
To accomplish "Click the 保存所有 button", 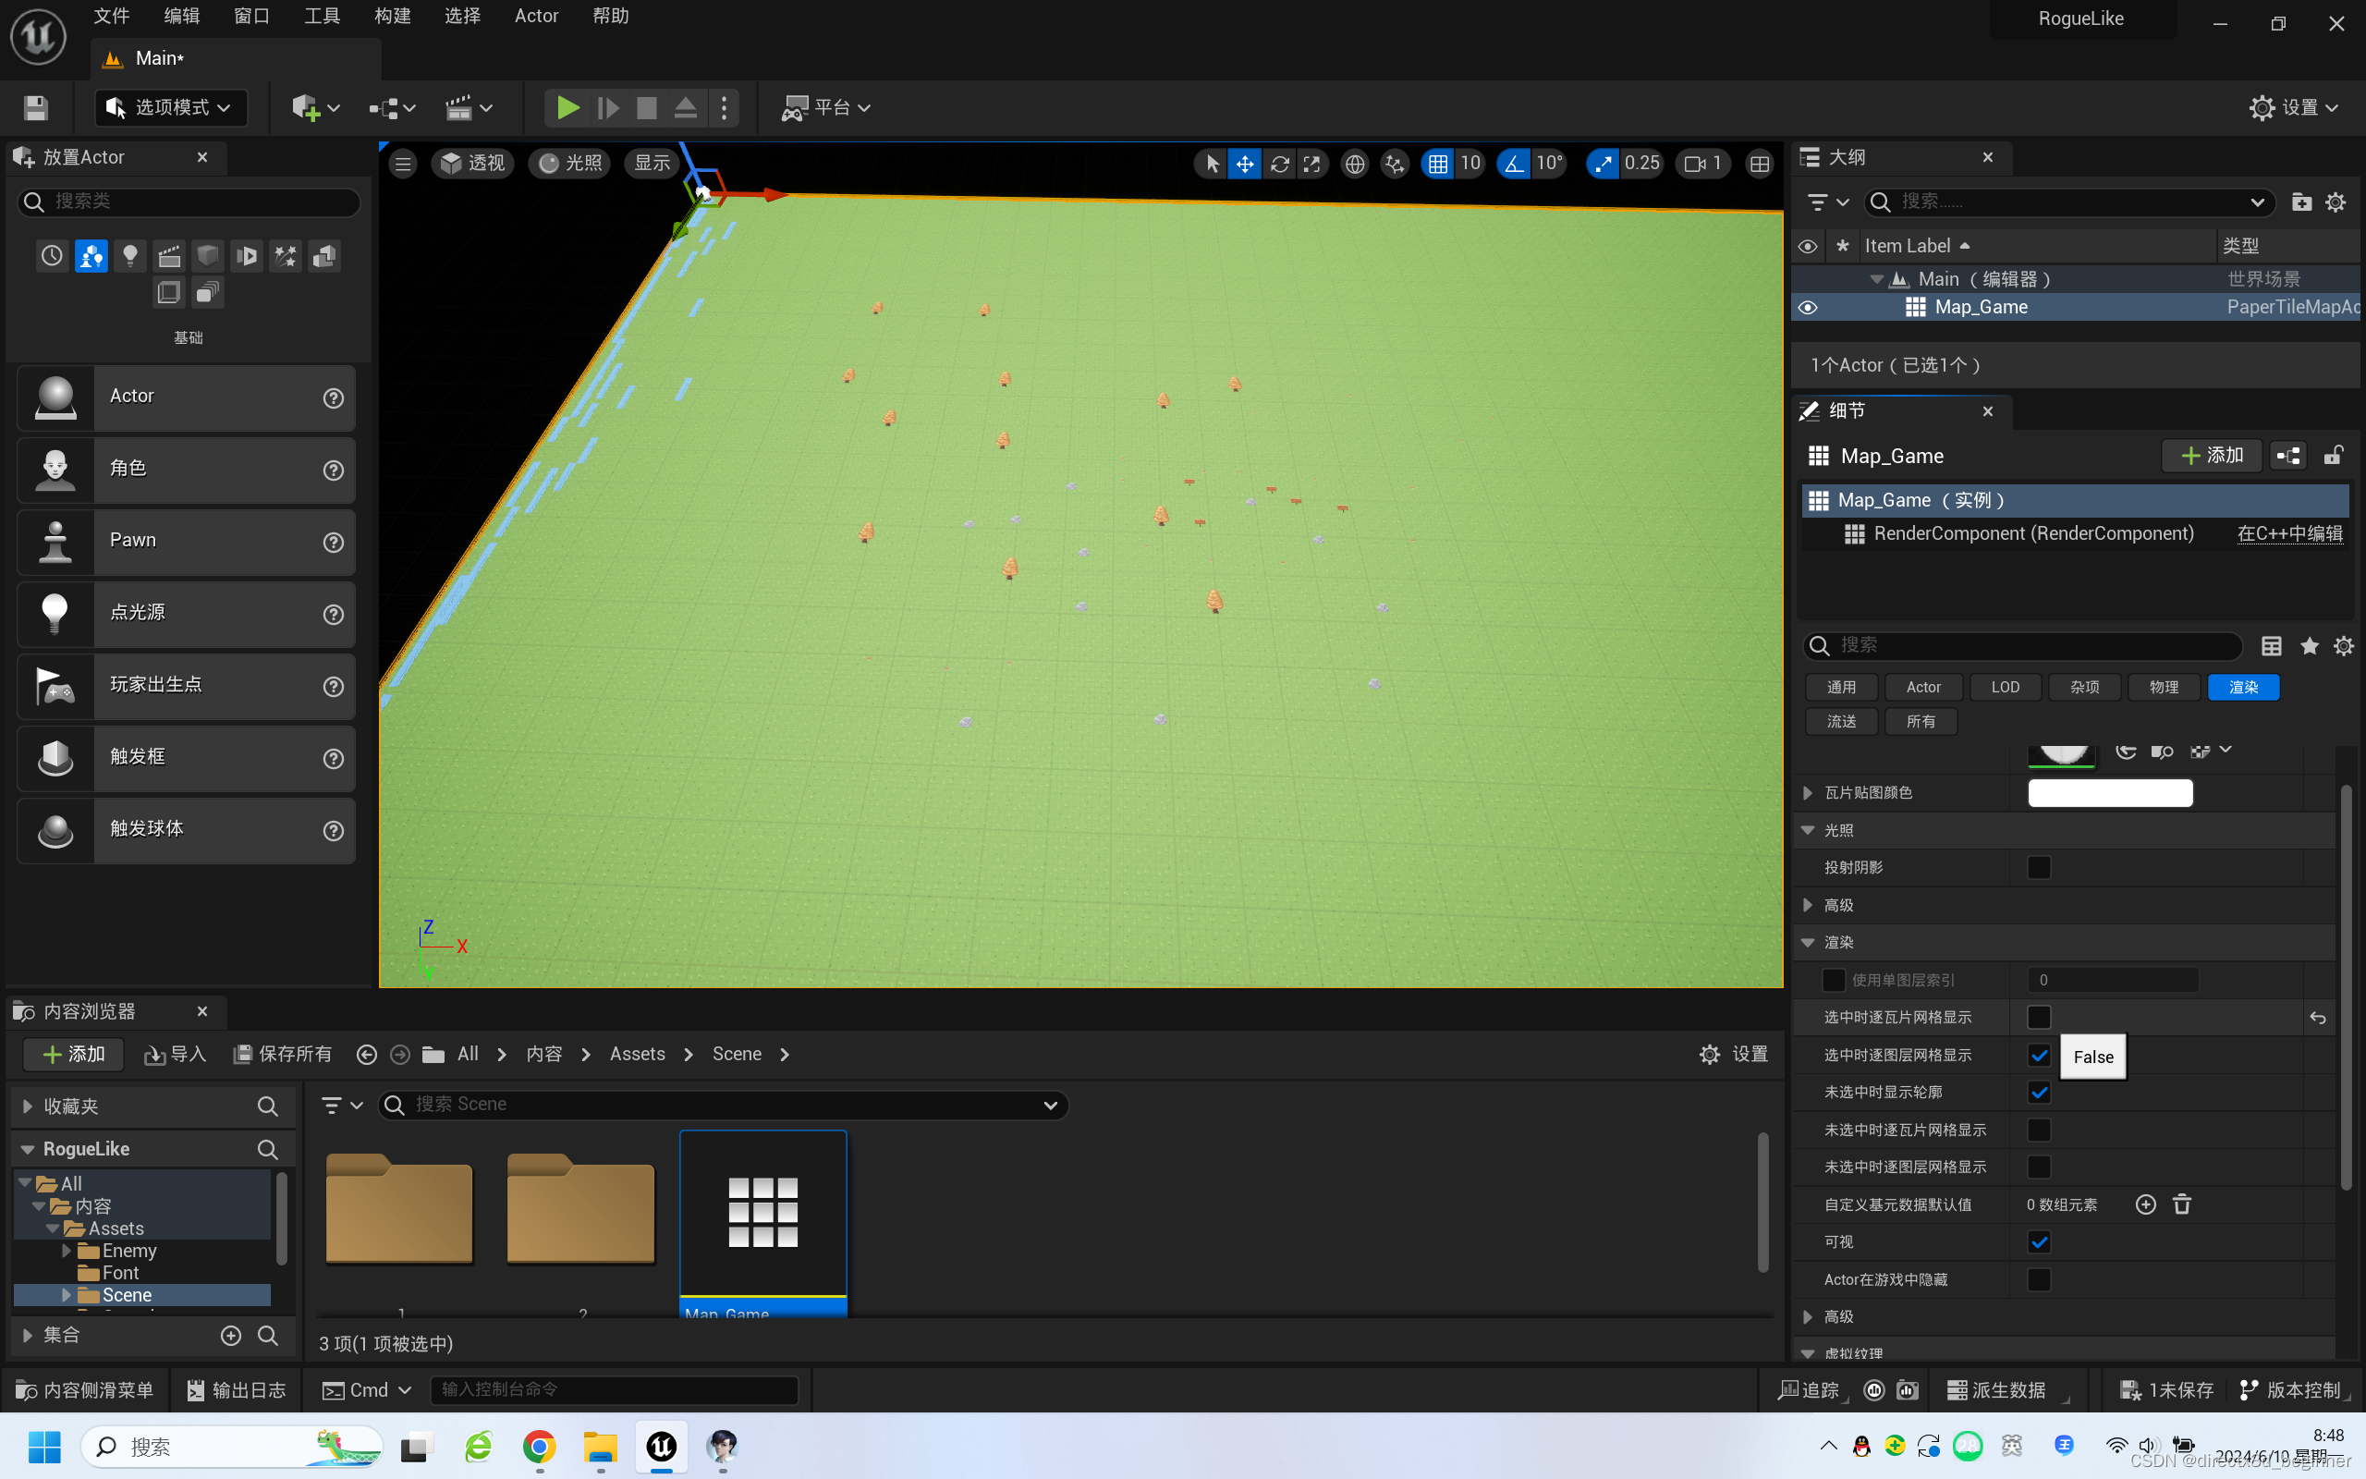I will [x=284, y=1054].
